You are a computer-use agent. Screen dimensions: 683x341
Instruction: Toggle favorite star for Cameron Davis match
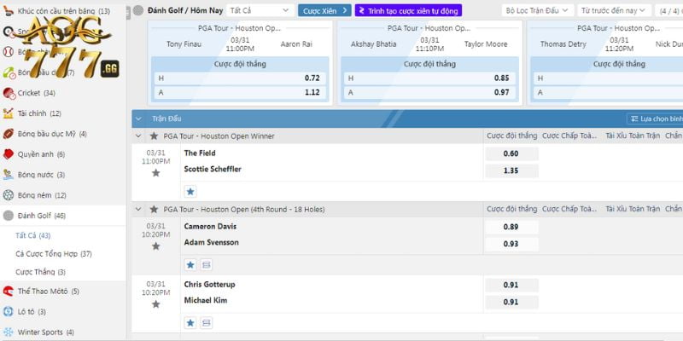click(x=155, y=246)
